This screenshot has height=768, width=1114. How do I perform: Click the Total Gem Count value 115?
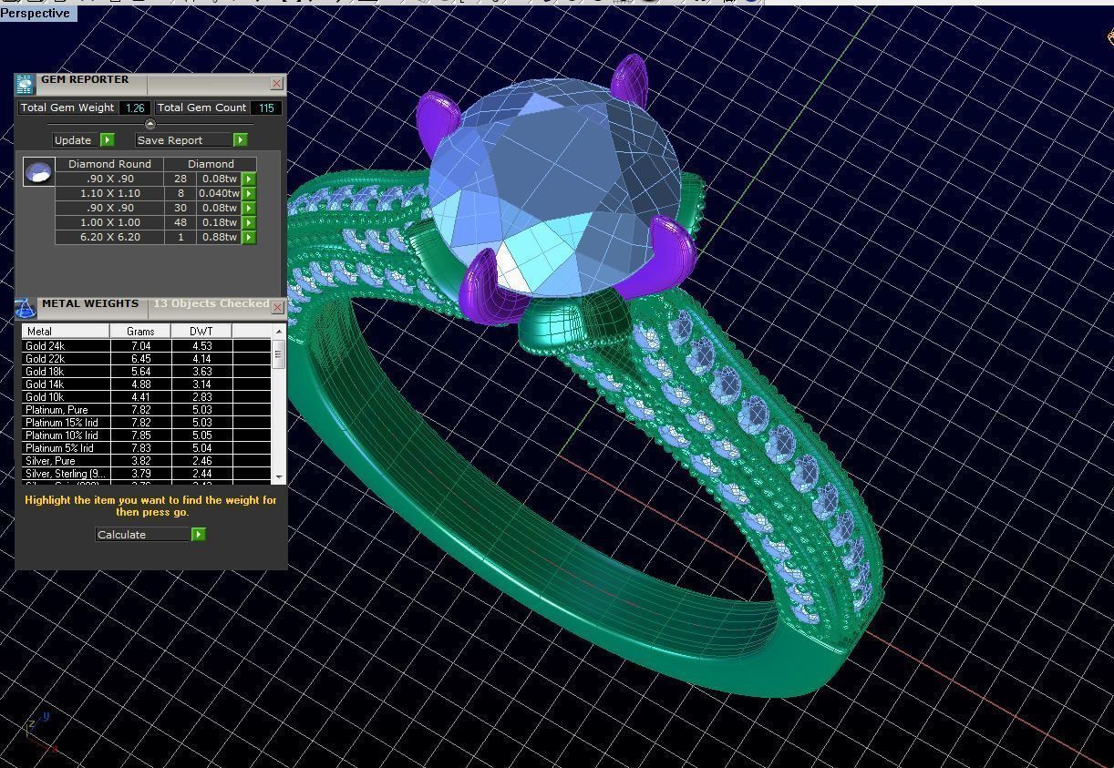pyautogui.click(x=266, y=108)
